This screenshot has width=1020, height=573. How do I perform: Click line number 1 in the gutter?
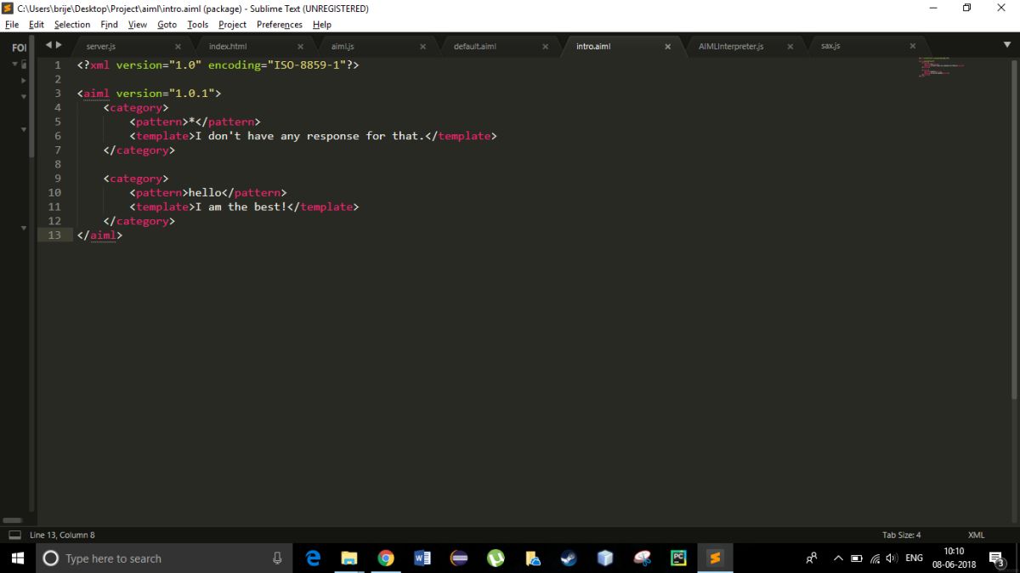(x=57, y=65)
